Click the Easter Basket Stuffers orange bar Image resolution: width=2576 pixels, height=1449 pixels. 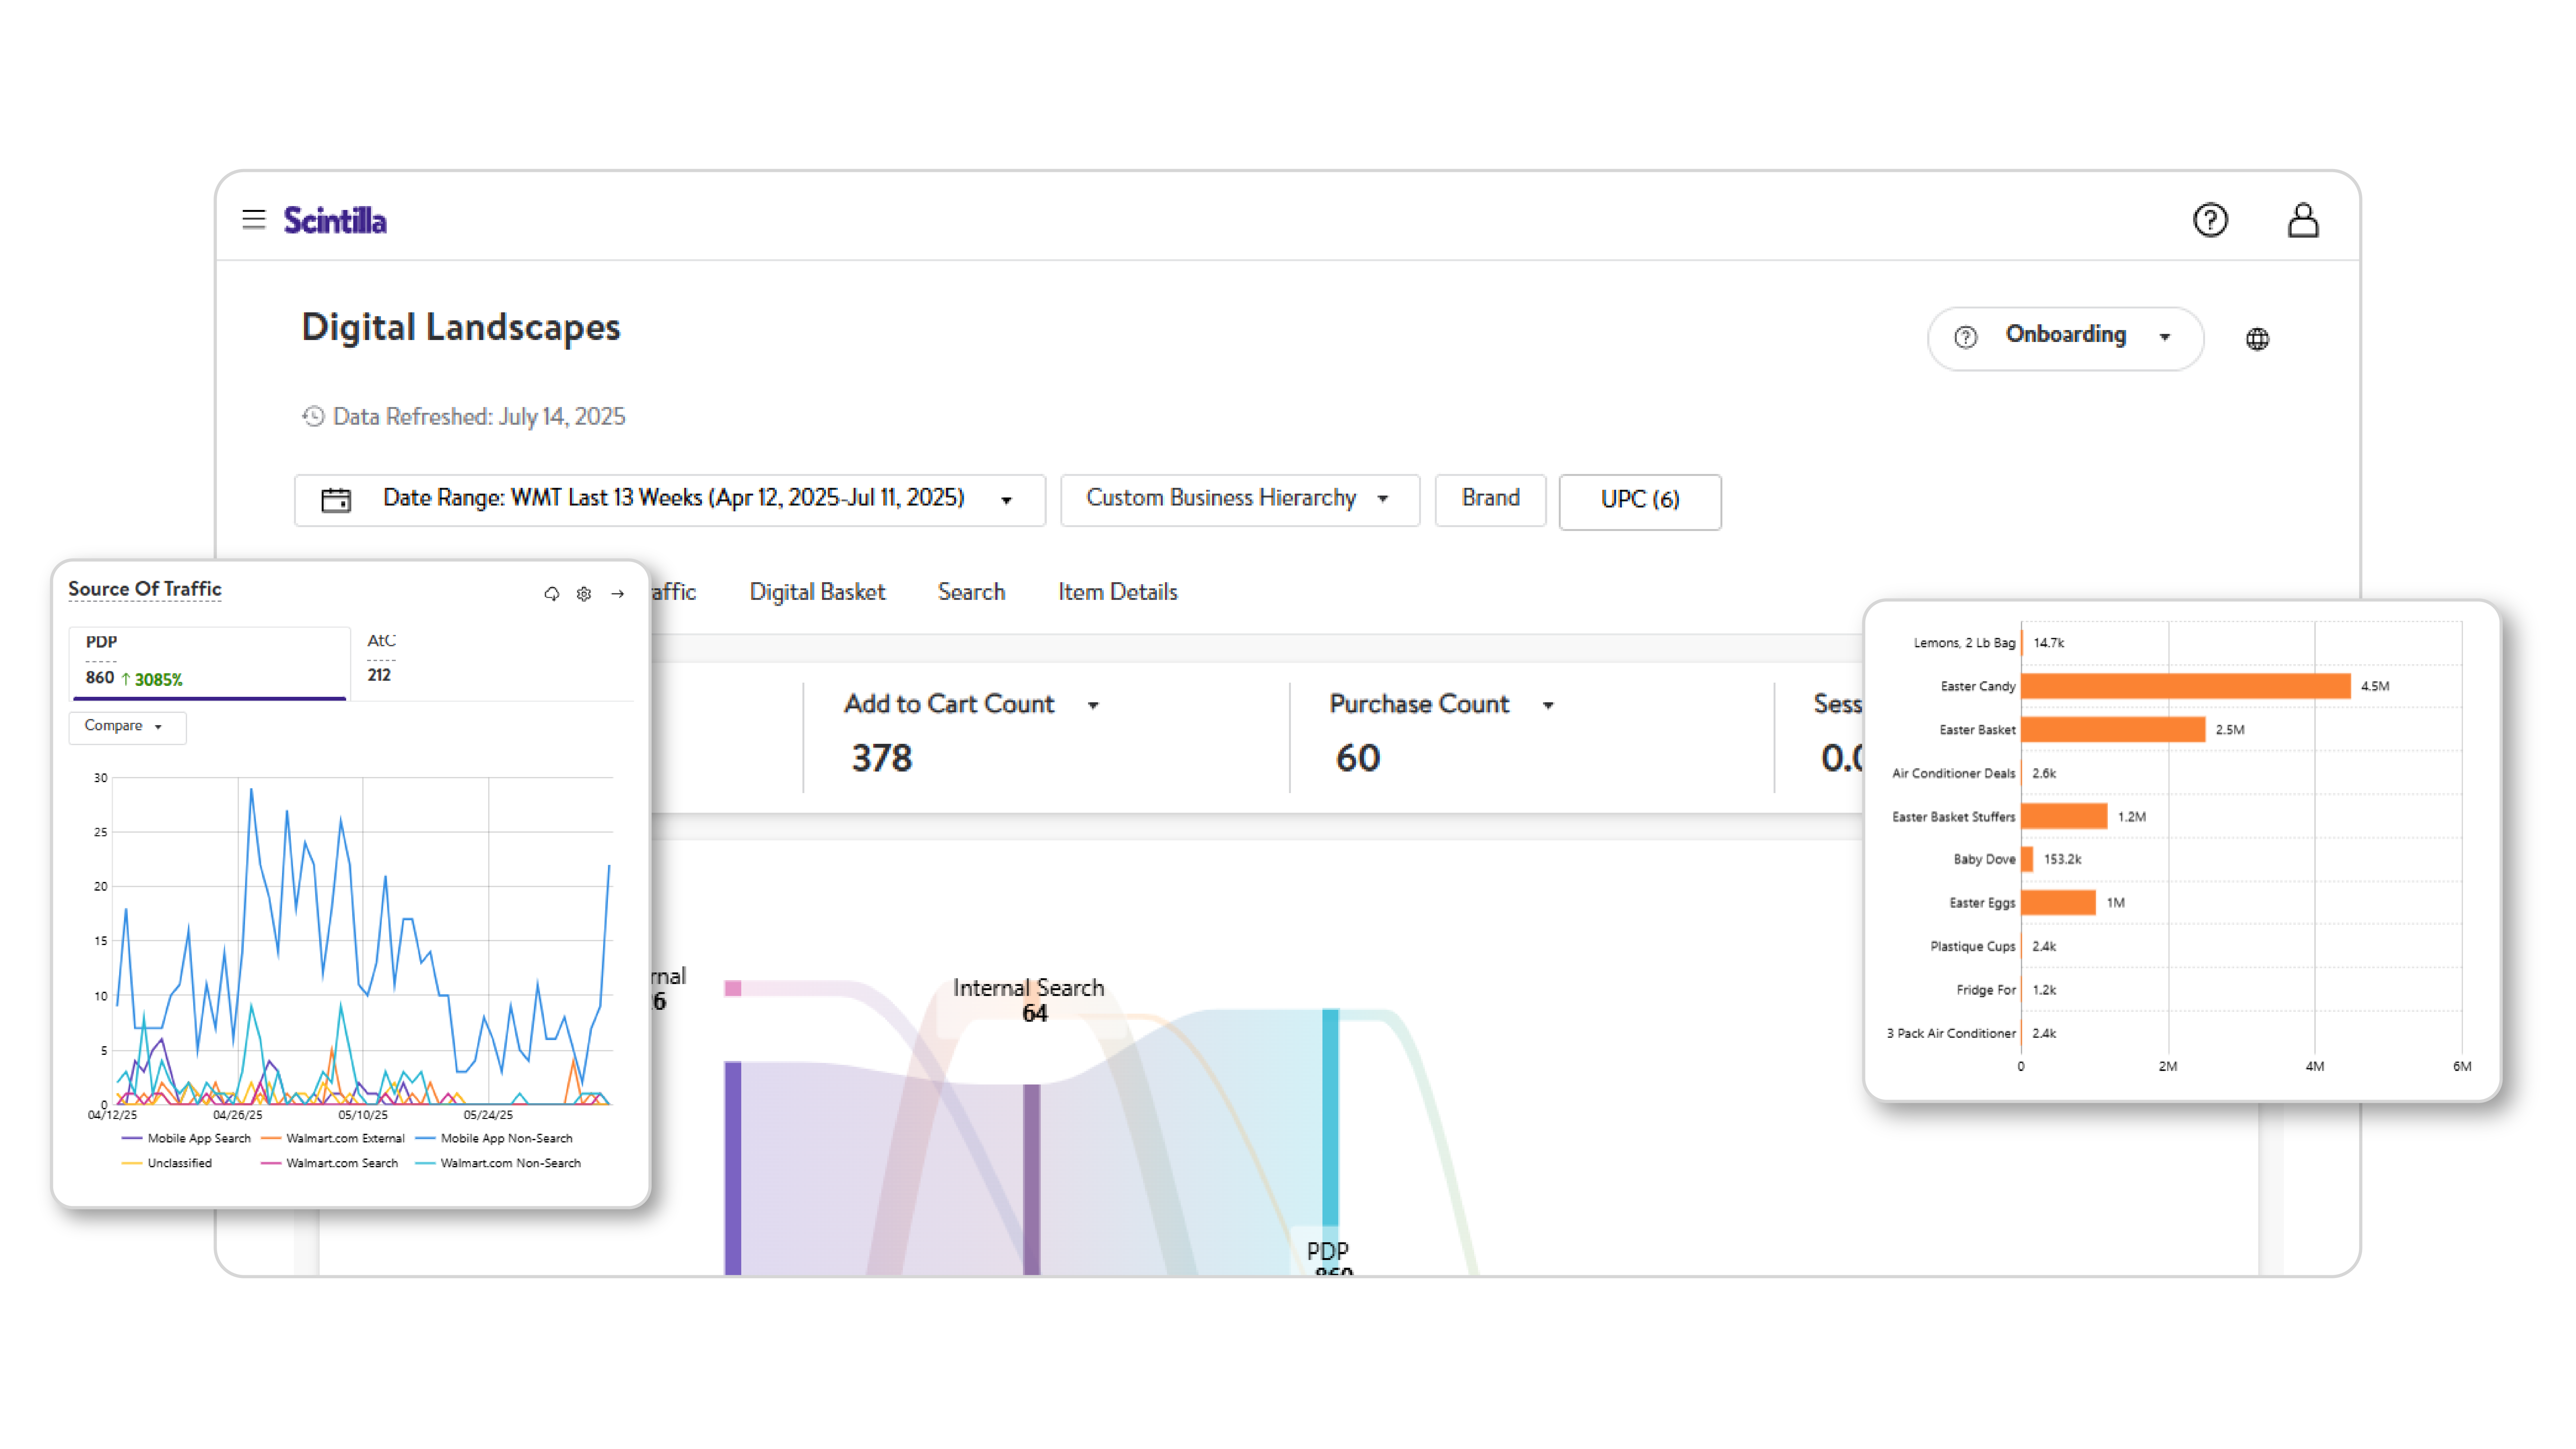tap(2064, 816)
